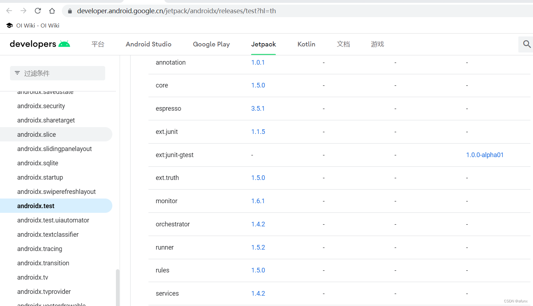Open the Android Studio nav tab
Viewport: 533px width, 306px height.
(148, 44)
